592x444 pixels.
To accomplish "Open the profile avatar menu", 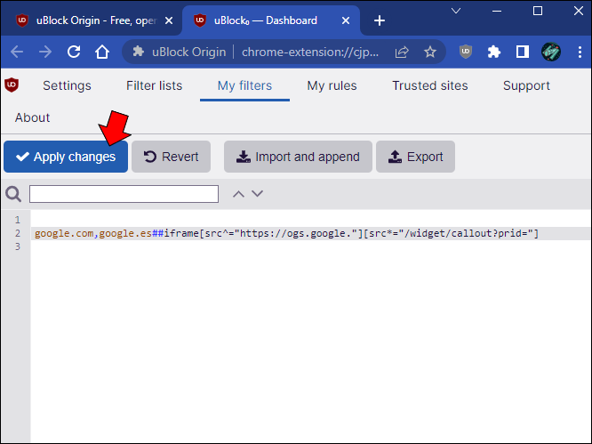I will click(x=551, y=52).
